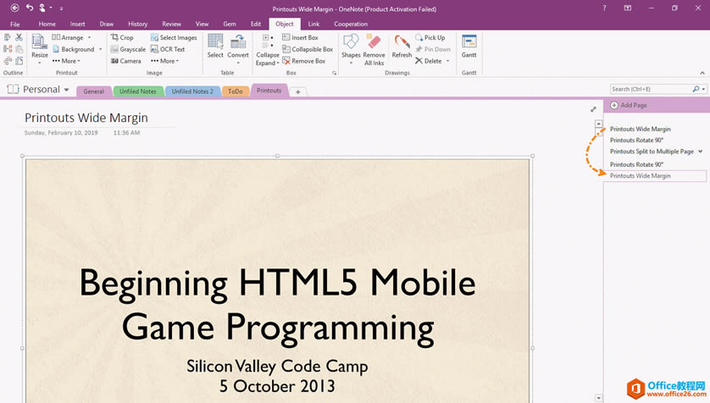
Task: Click page scrollbar up arrow
Action: pos(599,124)
